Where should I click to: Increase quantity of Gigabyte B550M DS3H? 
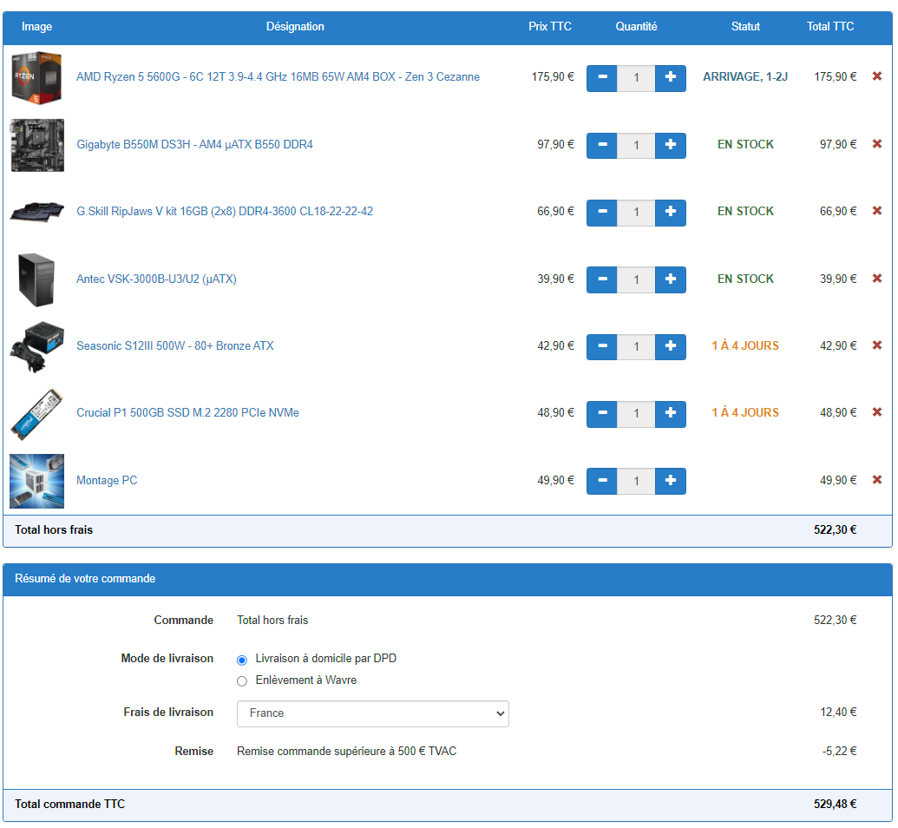point(670,145)
